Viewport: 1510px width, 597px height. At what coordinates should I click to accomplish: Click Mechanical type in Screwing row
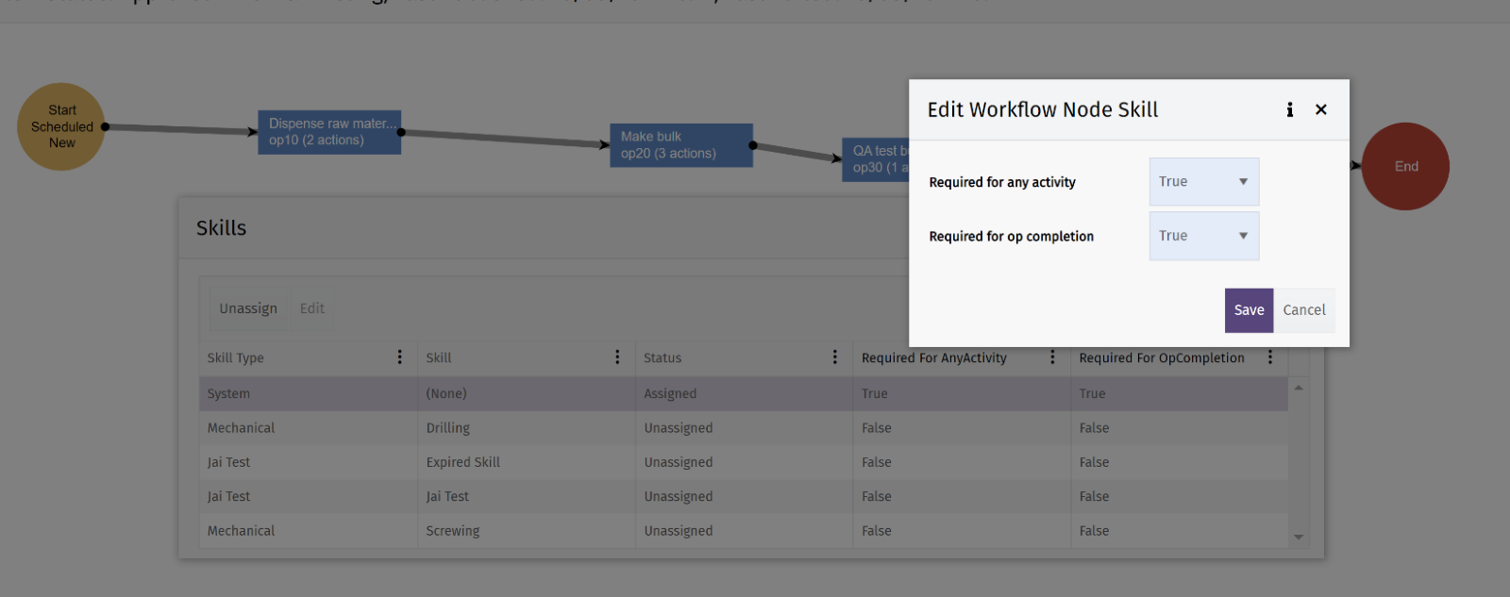click(308, 531)
